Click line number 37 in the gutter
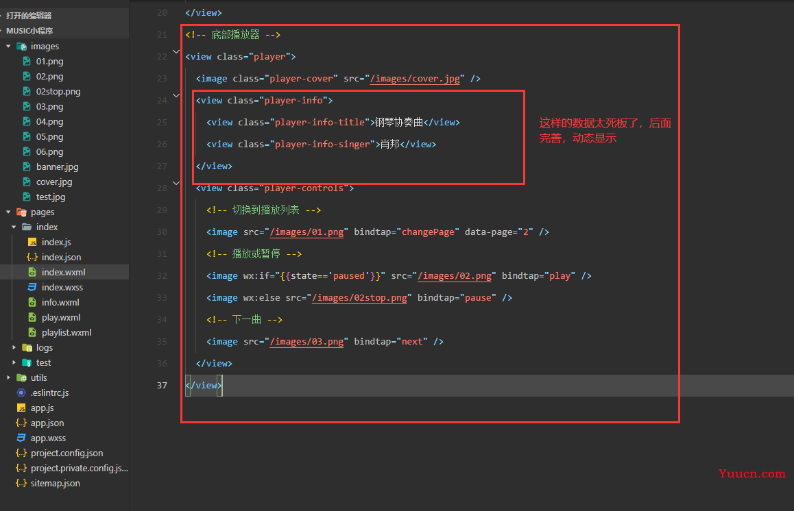The width and height of the screenshot is (794, 511). 162,386
